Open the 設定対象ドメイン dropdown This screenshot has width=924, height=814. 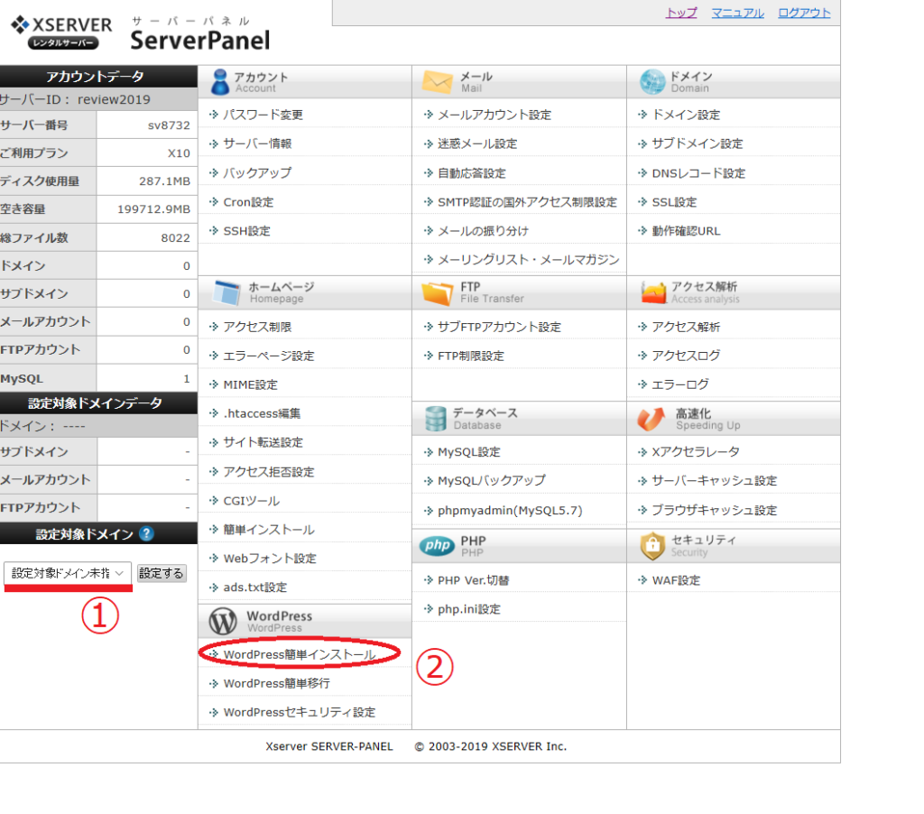pos(68,573)
